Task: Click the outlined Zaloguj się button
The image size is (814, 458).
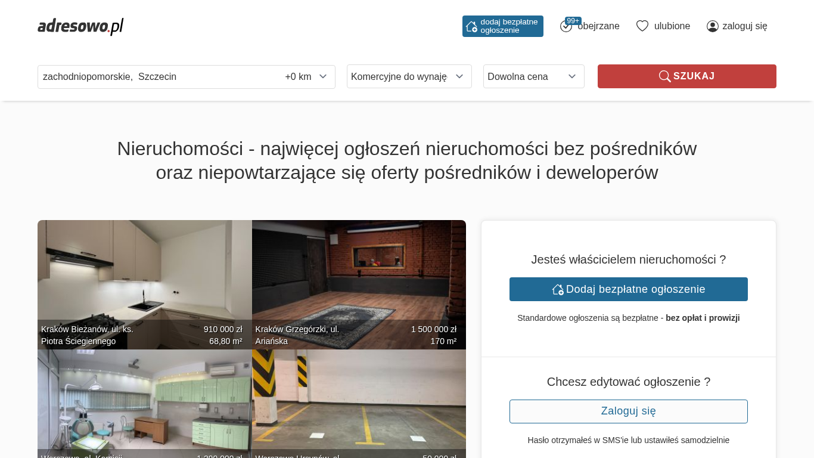Action: pyautogui.click(x=628, y=411)
